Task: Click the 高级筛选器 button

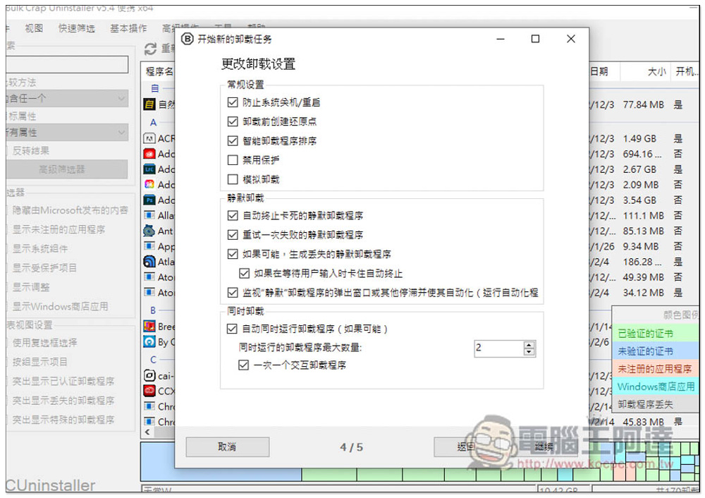Action: tap(67, 169)
